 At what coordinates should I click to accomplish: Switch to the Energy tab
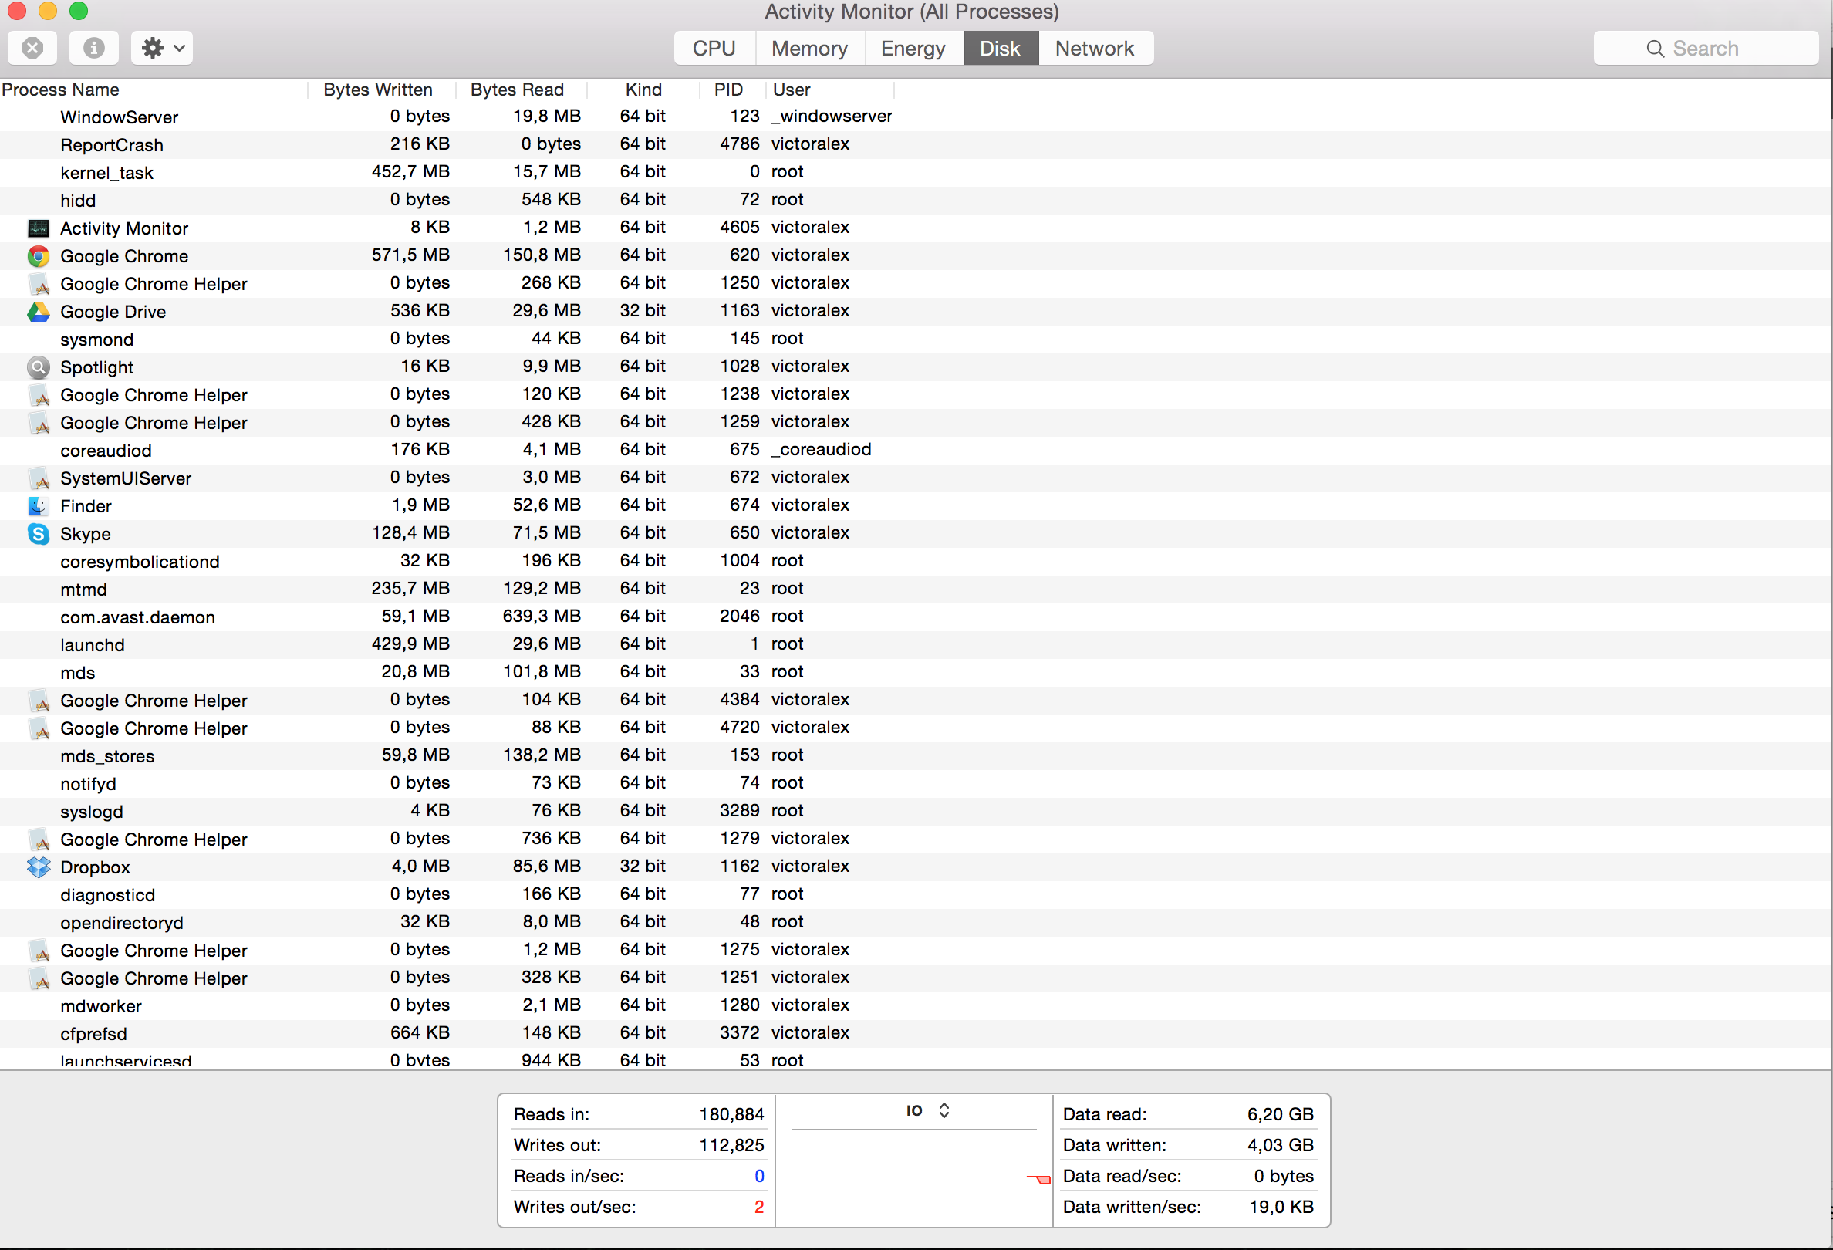(x=913, y=48)
